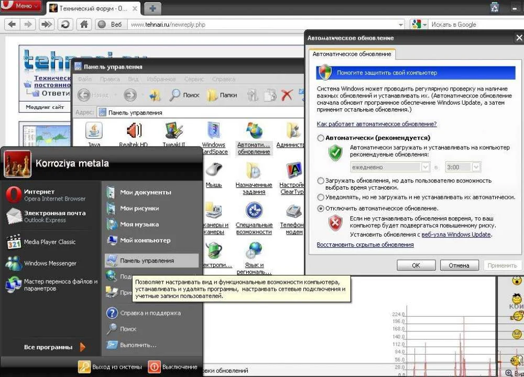
Task: Click the Искать в Google search field
Action: [476, 25]
